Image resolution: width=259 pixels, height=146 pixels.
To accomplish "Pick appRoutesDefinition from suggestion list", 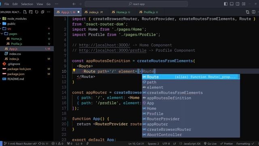I will [x=191, y=98].
